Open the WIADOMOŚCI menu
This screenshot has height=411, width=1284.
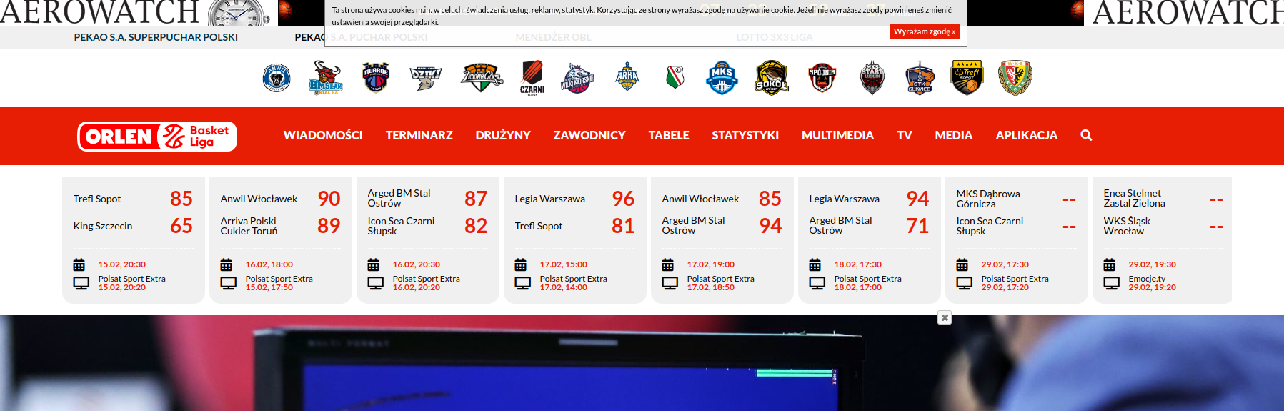coord(323,135)
